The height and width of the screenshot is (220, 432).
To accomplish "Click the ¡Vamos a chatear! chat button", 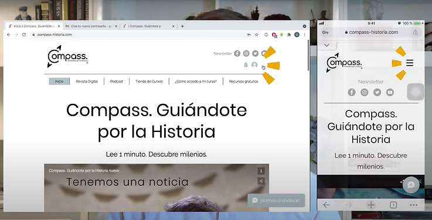I will tap(276, 201).
